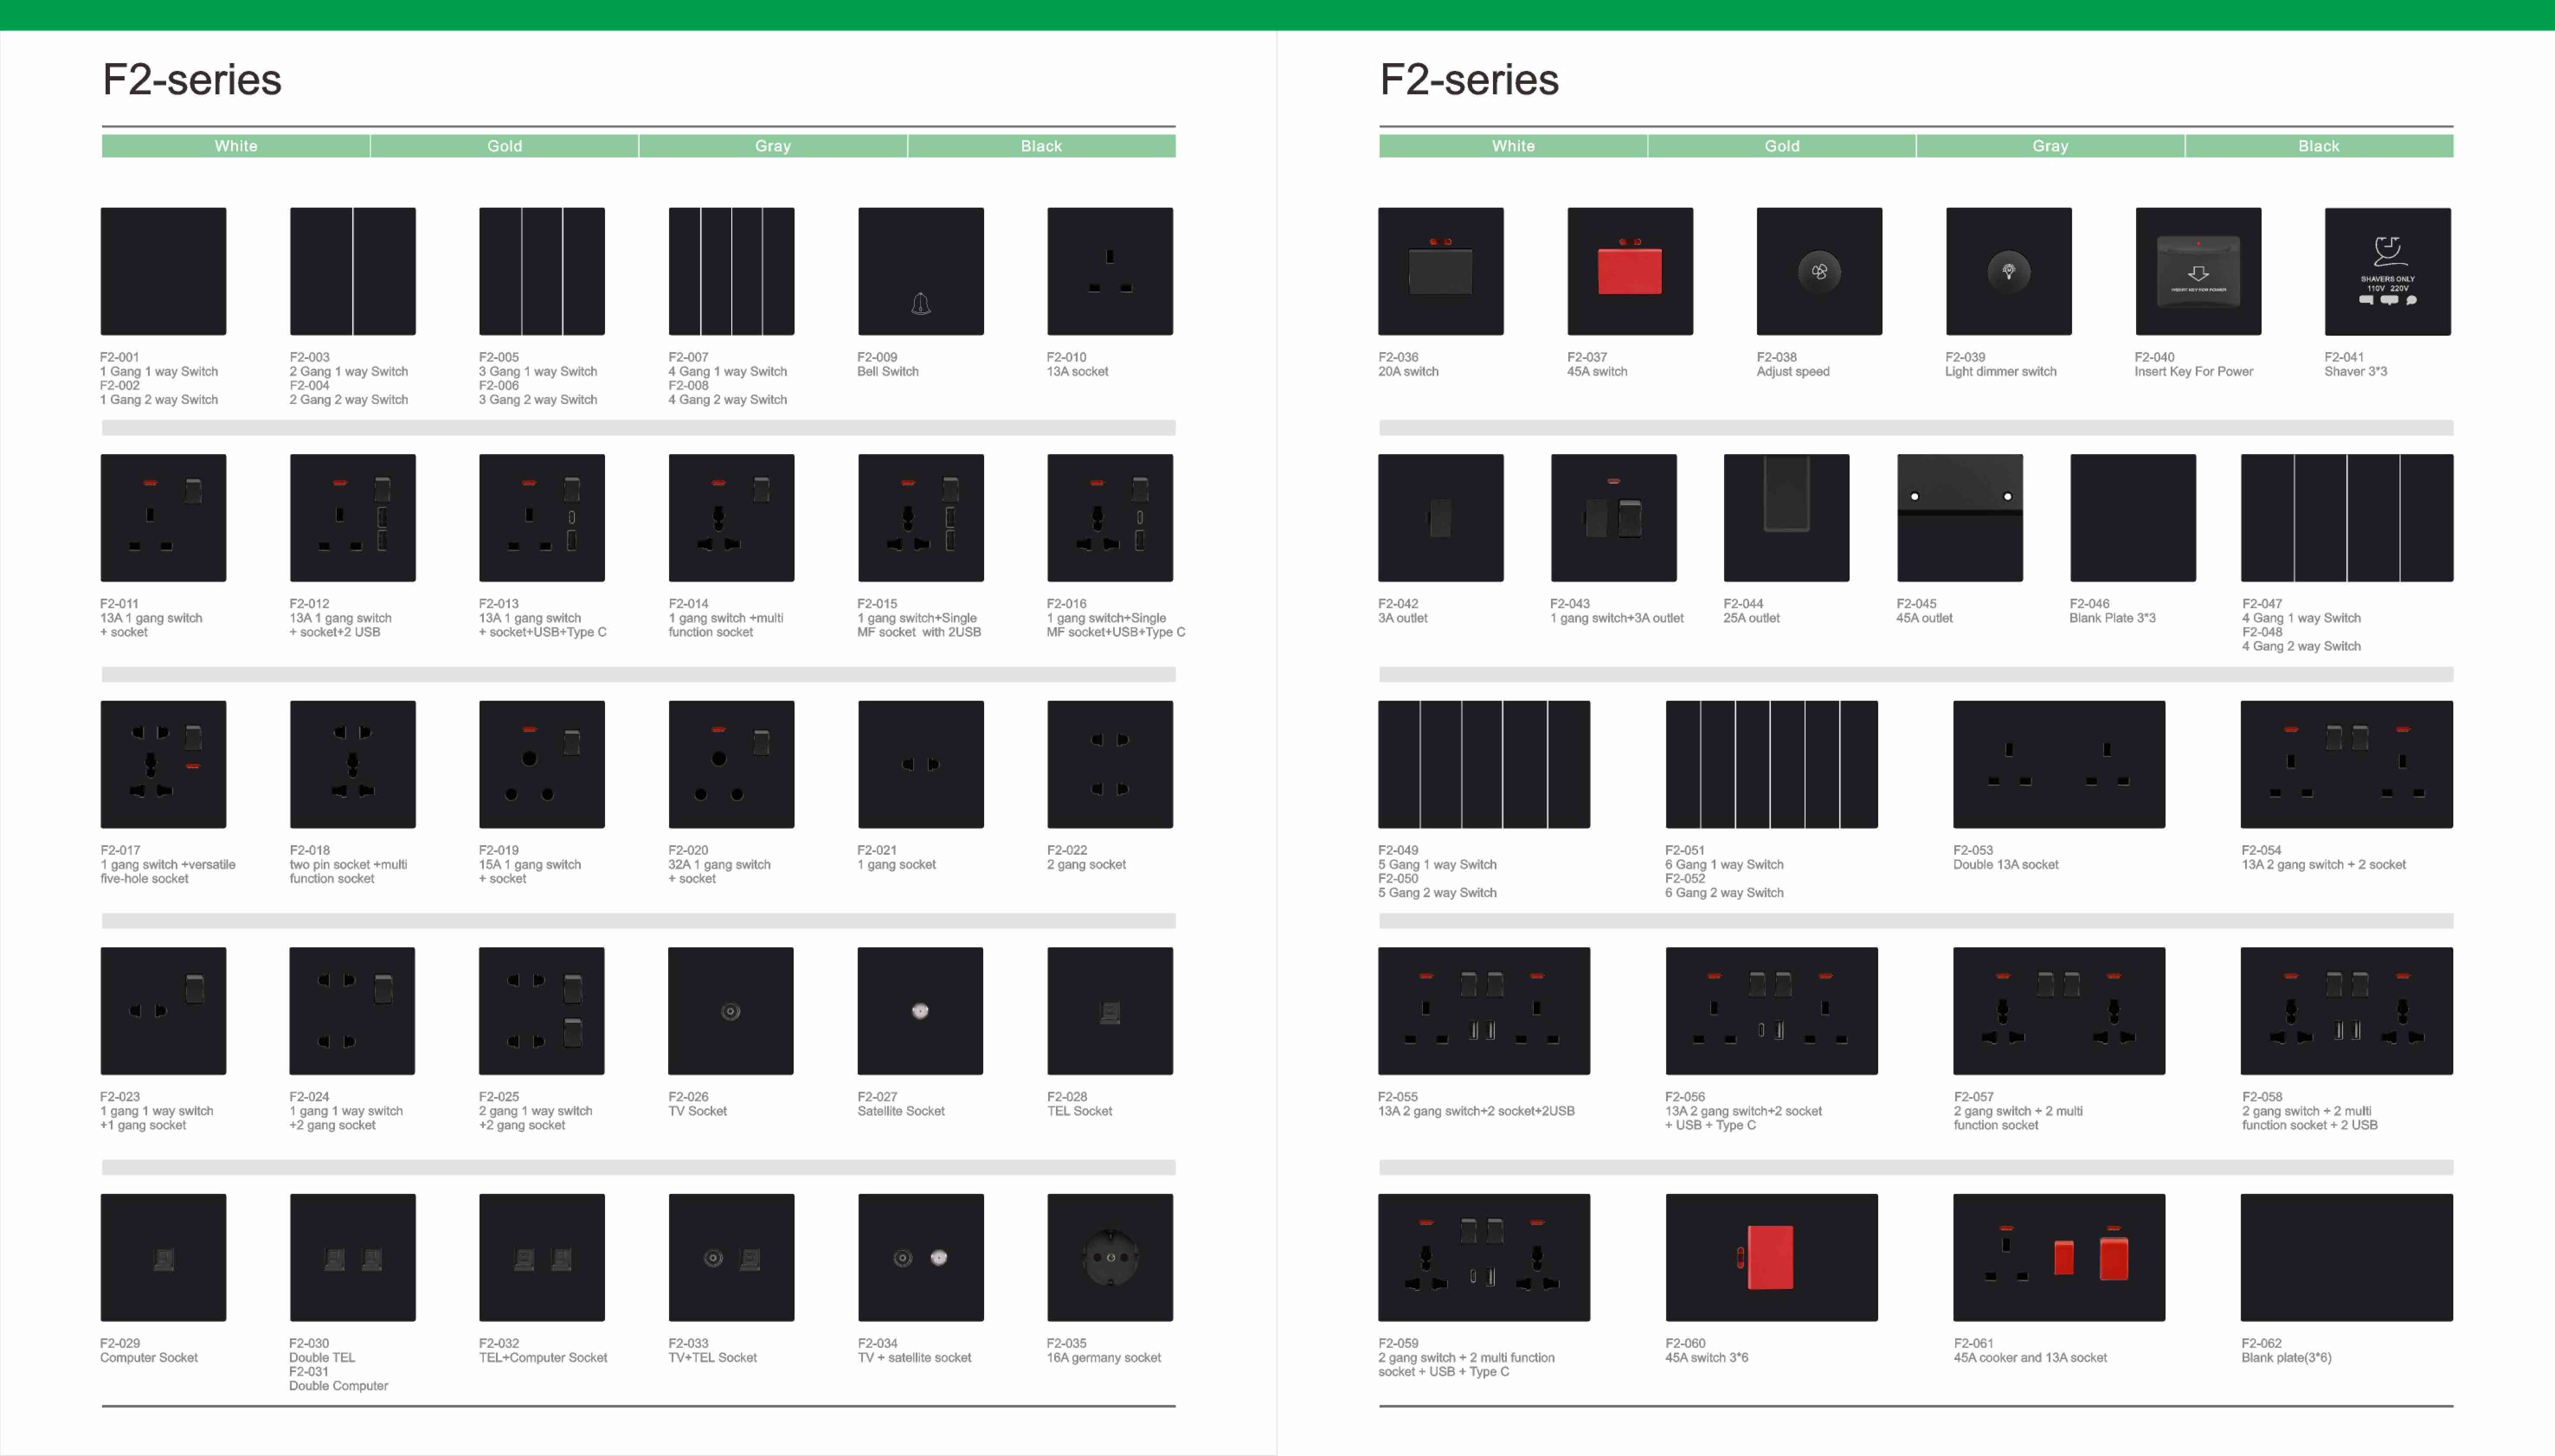
Task: Open the F2-051 6 Gang switch image
Action: click(1772, 764)
